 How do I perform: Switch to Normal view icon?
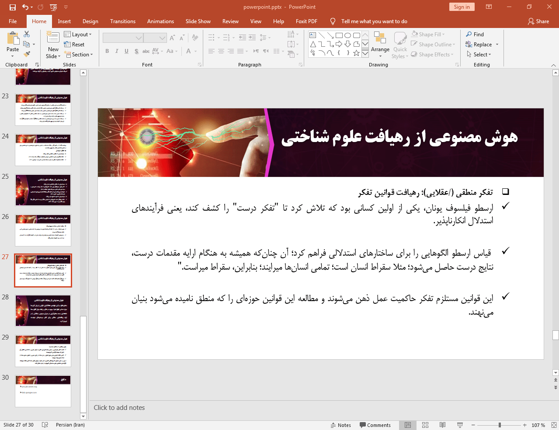(x=408, y=425)
